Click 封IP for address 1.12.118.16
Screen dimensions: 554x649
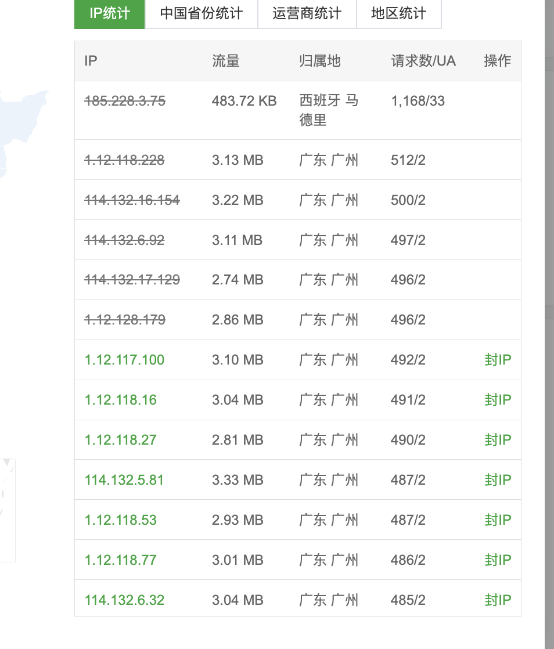pos(498,399)
